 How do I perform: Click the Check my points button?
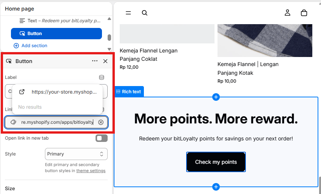(216, 162)
